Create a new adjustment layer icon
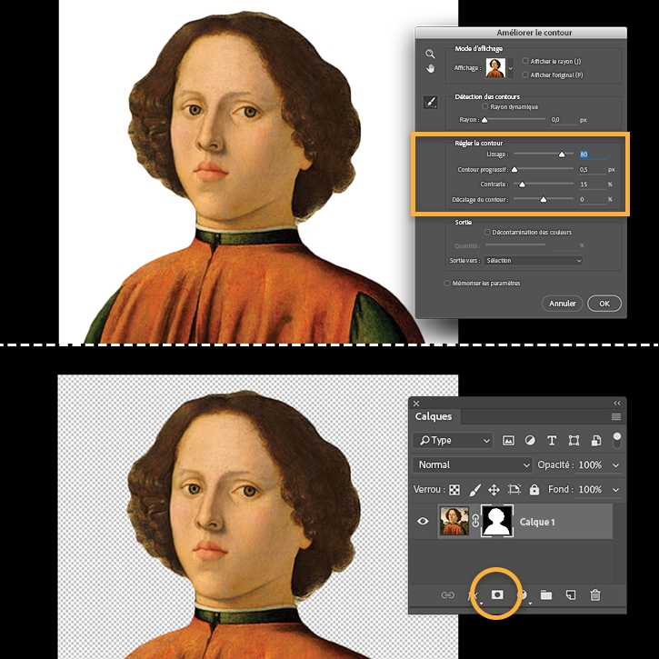The width and height of the screenshot is (659, 659). click(523, 595)
